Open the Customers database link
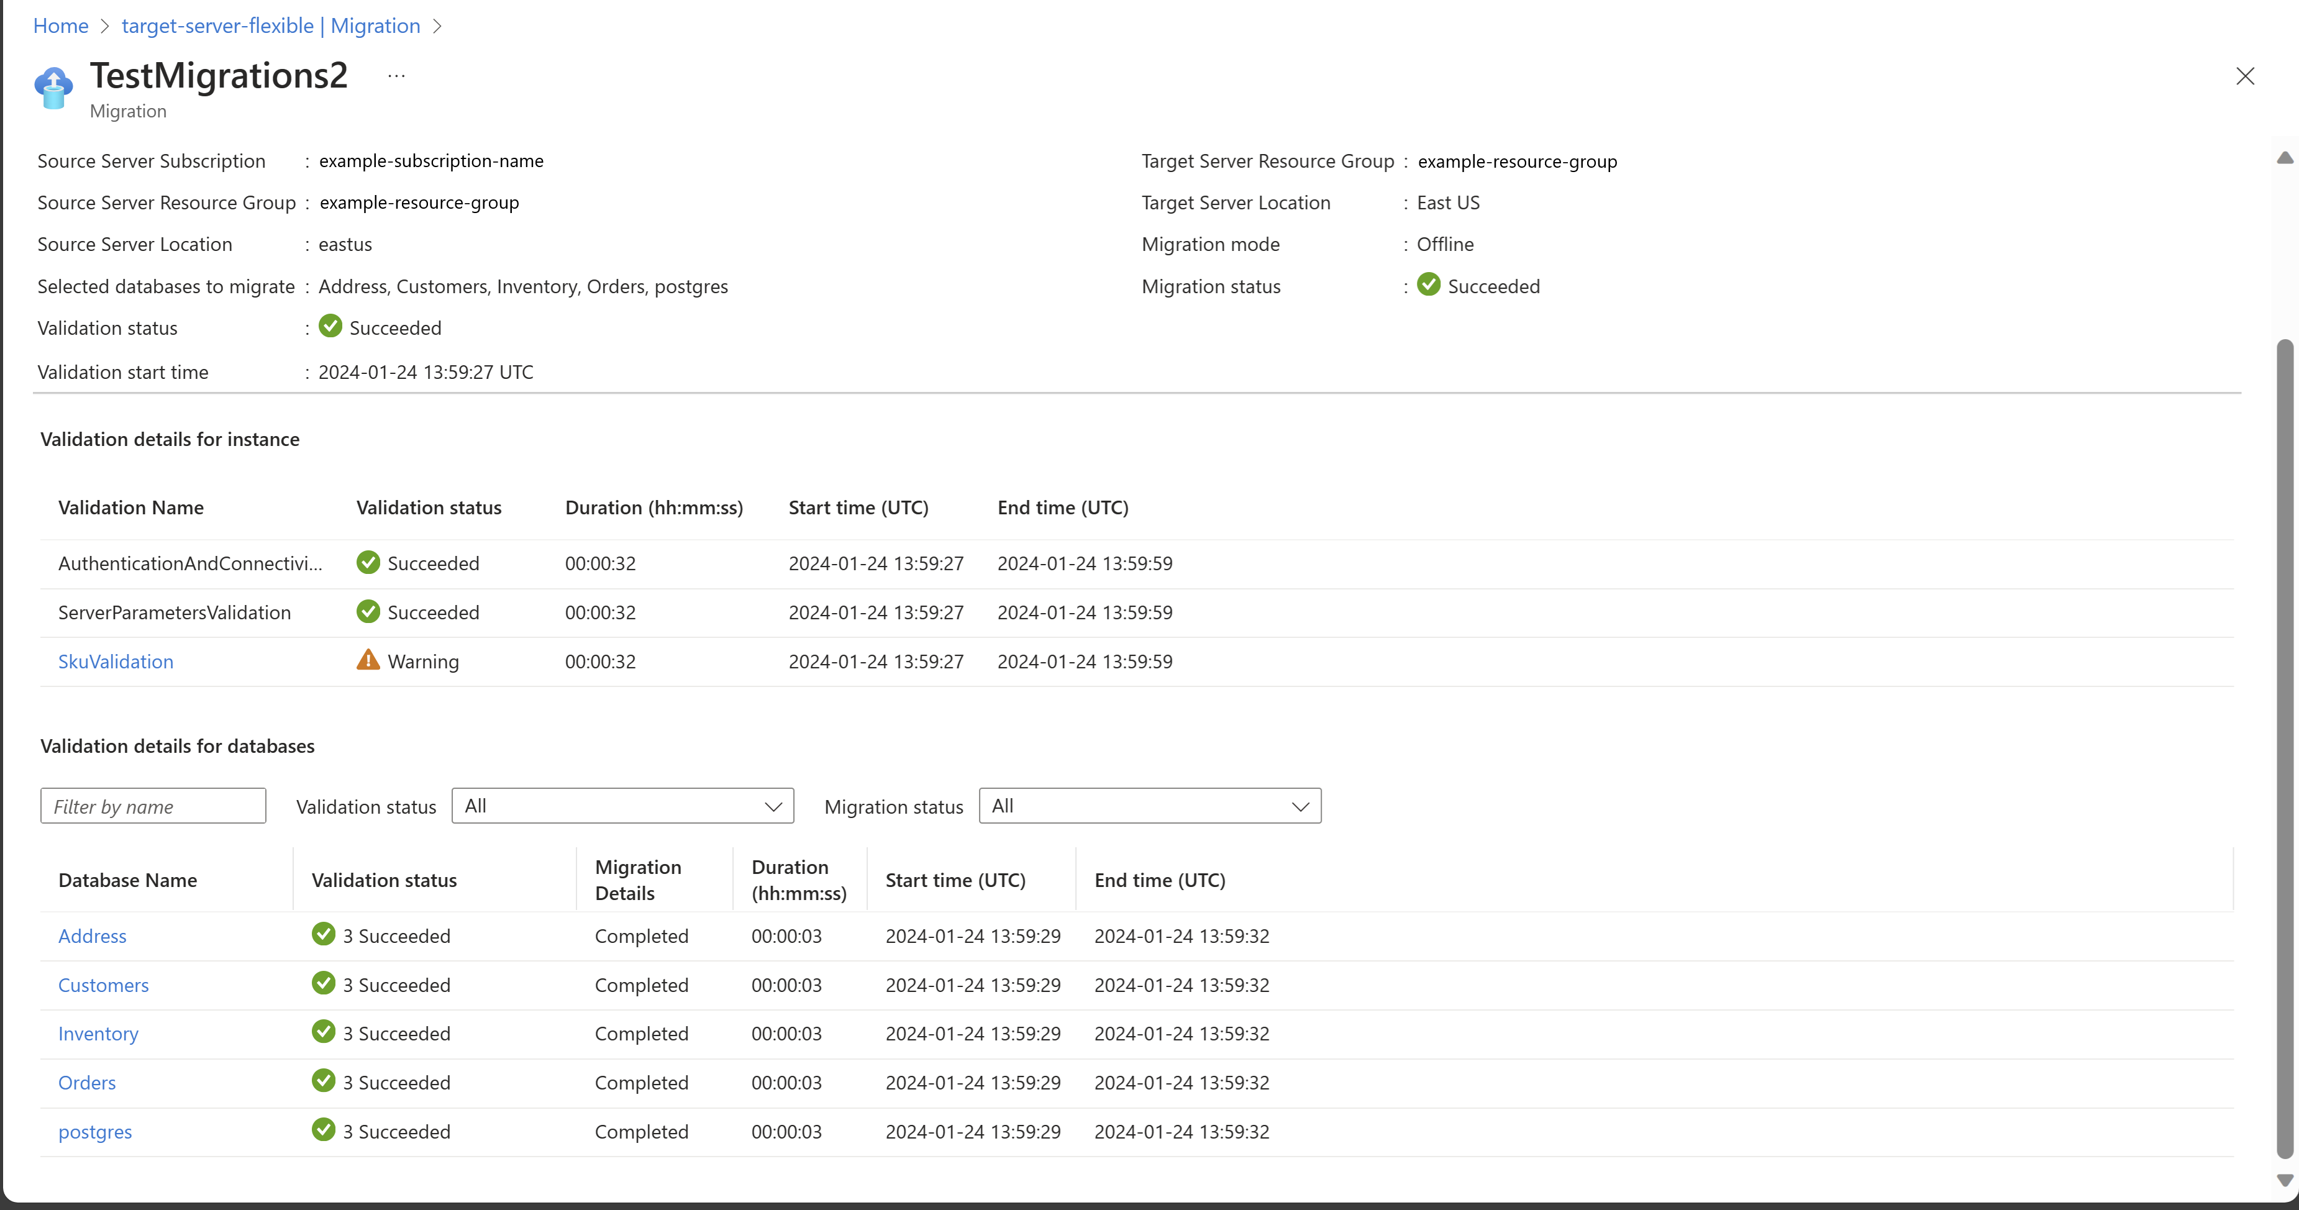This screenshot has height=1210, width=2299. coord(104,985)
